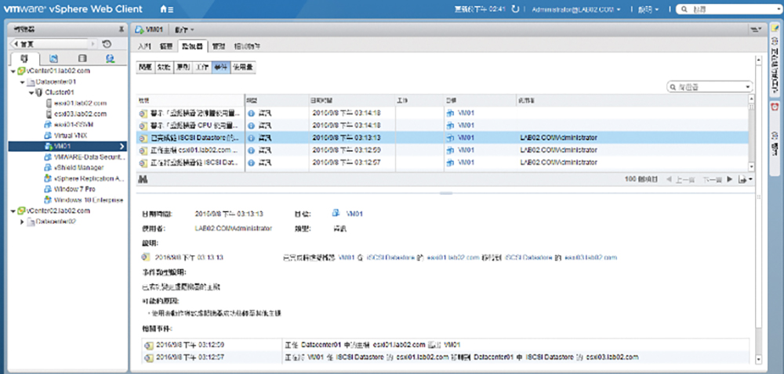Image resolution: width=784 pixels, height=374 pixels.
Task: Select Windows 10 Enterprise in inventory tree
Action: pos(89,200)
